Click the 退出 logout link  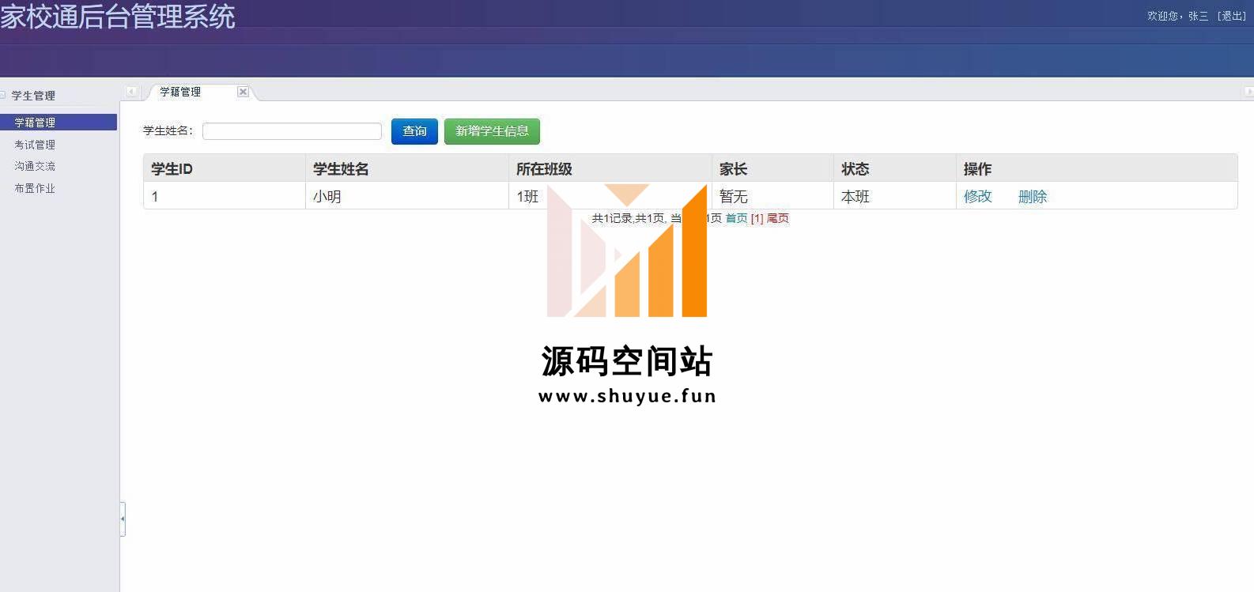click(1231, 16)
